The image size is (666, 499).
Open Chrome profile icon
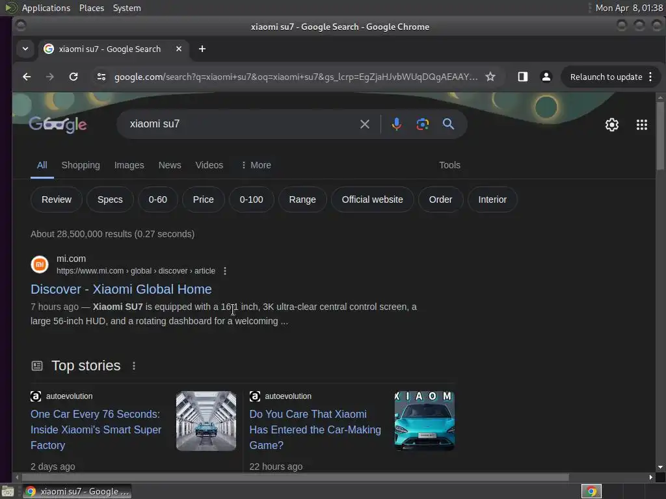pyautogui.click(x=546, y=77)
